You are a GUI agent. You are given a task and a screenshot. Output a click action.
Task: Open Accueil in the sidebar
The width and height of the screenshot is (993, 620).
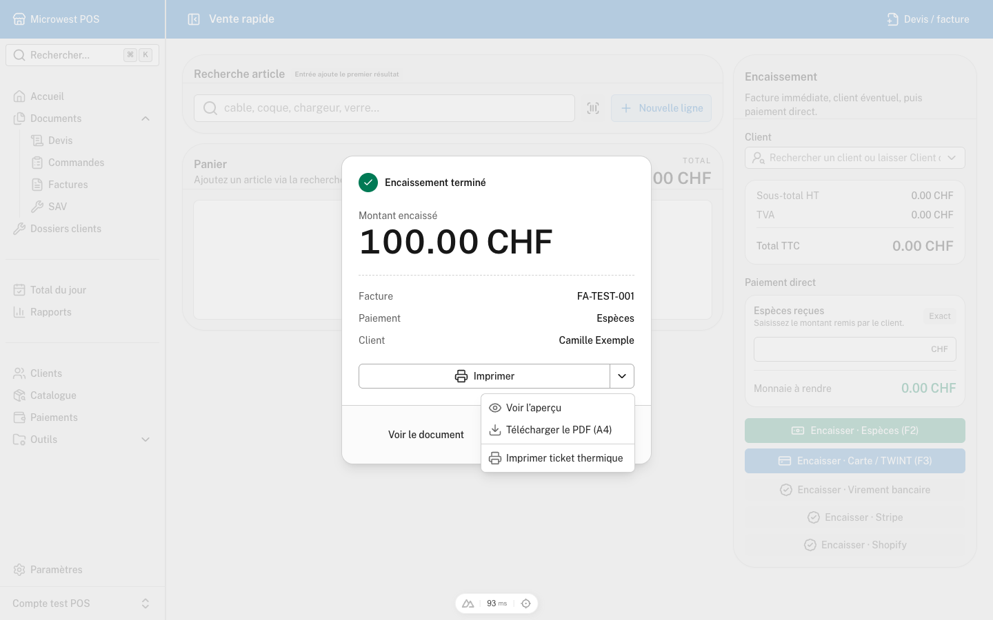(82, 96)
